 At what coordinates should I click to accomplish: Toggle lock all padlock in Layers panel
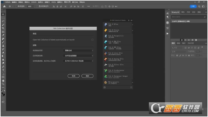pos(189,56)
